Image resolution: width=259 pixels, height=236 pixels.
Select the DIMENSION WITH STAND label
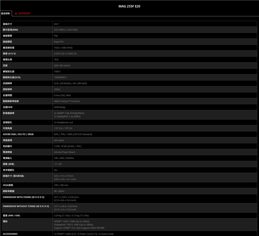(23, 197)
